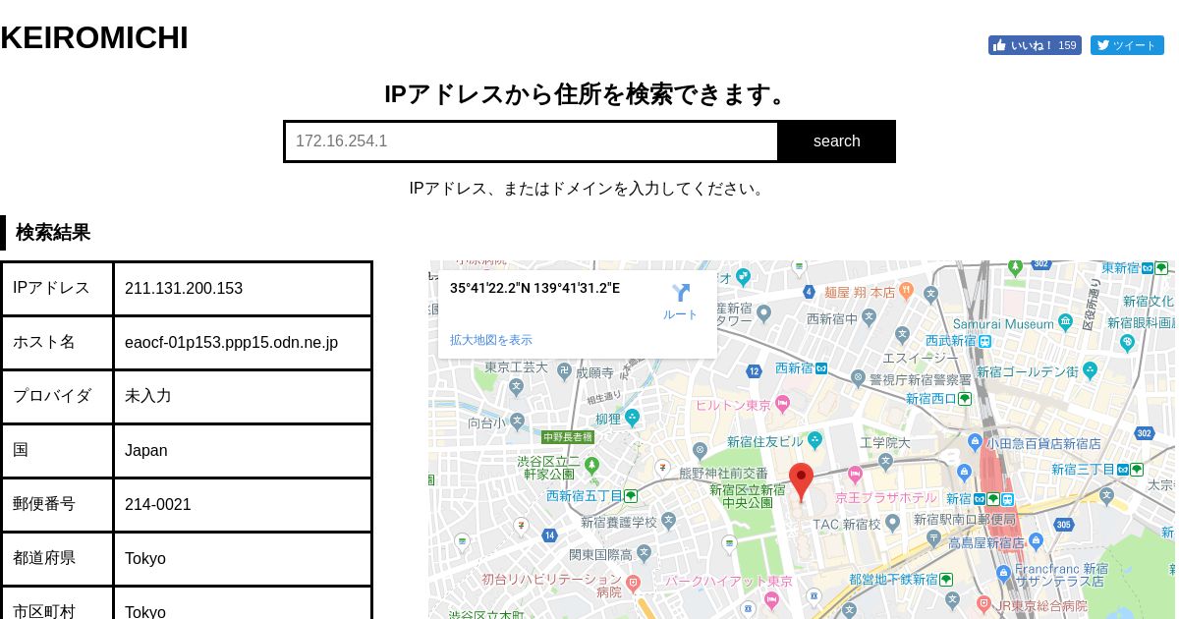Screen dimensions: 1179x619
Task: Click the 初台リハビリテーション病院 hospital icon
Action: (634, 584)
